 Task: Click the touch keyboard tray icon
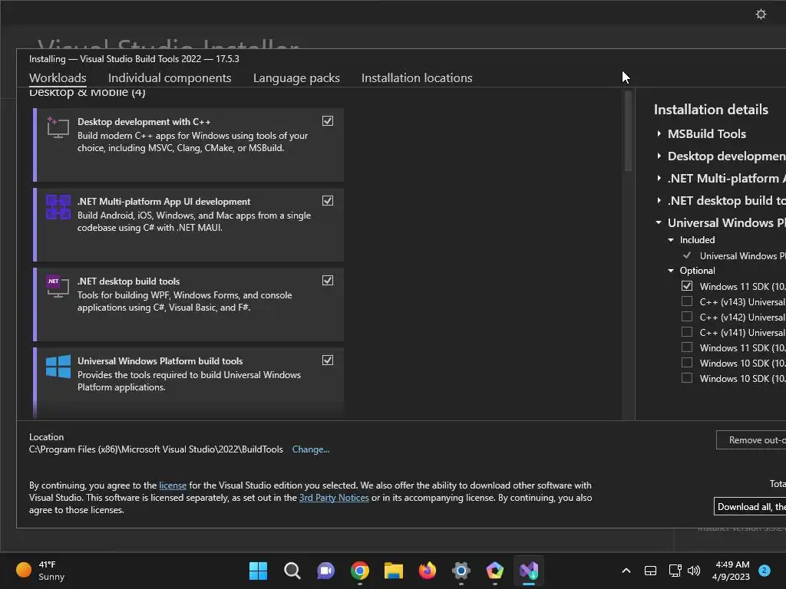coord(650,571)
